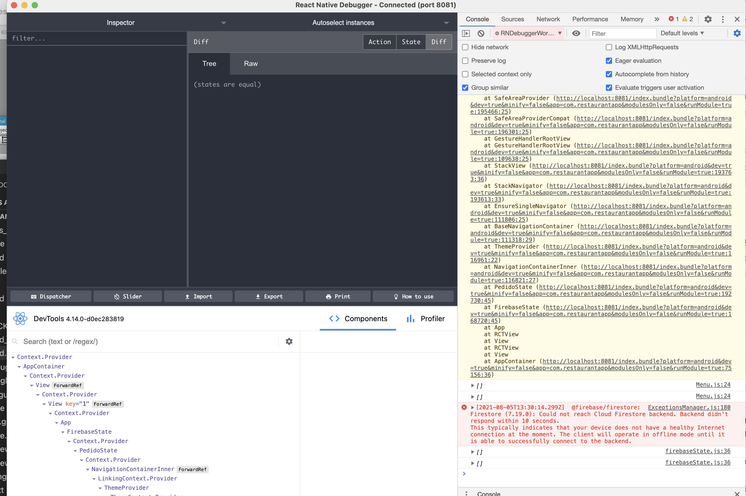Open the Slider panel in Redux DevTools
This screenshot has width=746, height=496.
point(127,297)
